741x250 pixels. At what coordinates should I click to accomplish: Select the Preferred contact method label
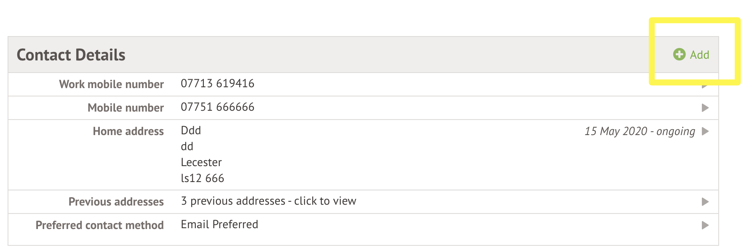coord(99,225)
